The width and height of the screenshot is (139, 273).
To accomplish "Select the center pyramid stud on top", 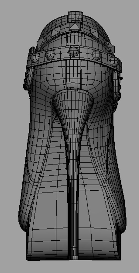I will click(75, 26).
